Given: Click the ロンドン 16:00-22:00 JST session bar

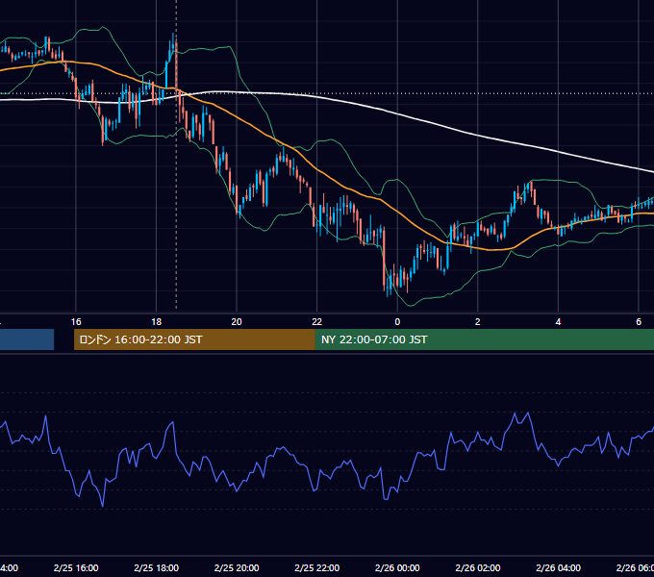Looking at the screenshot, I should [194, 339].
